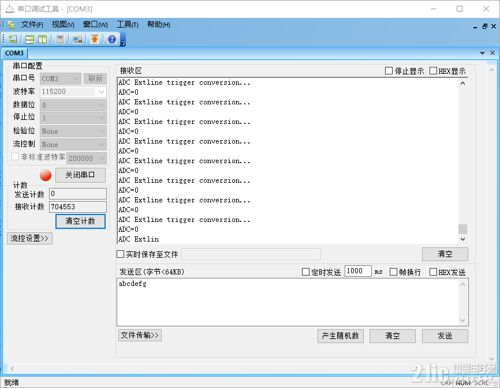Check the HEX显示 checkbox

[433, 71]
